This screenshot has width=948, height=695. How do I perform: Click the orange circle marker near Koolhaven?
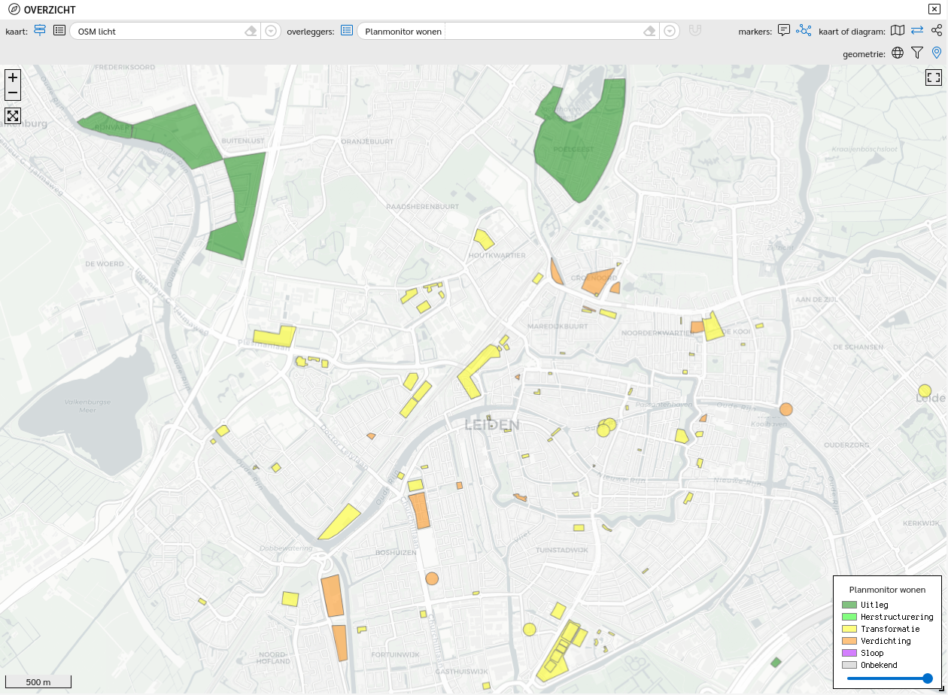point(786,409)
